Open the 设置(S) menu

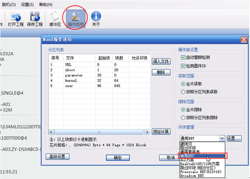pos(27,5)
